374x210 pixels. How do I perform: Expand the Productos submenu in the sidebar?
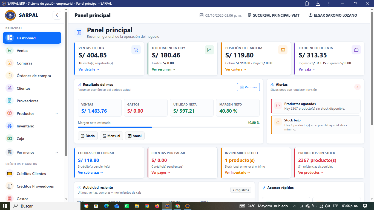point(32,113)
